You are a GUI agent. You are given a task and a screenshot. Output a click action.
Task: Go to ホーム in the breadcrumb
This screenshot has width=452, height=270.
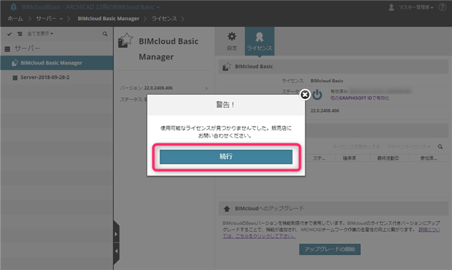point(15,19)
